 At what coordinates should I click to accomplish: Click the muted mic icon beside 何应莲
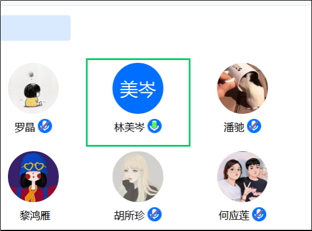click(x=259, y=214)
